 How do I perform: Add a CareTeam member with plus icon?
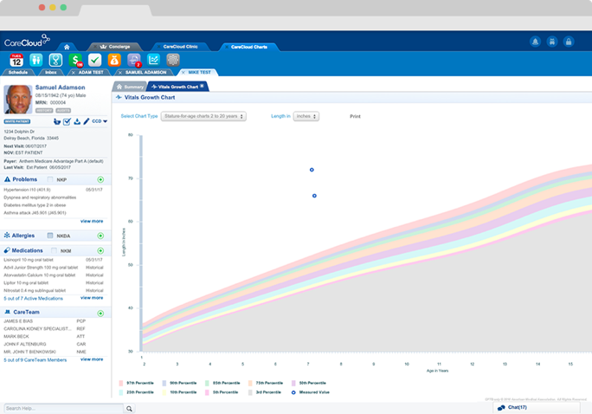[100, 314]
